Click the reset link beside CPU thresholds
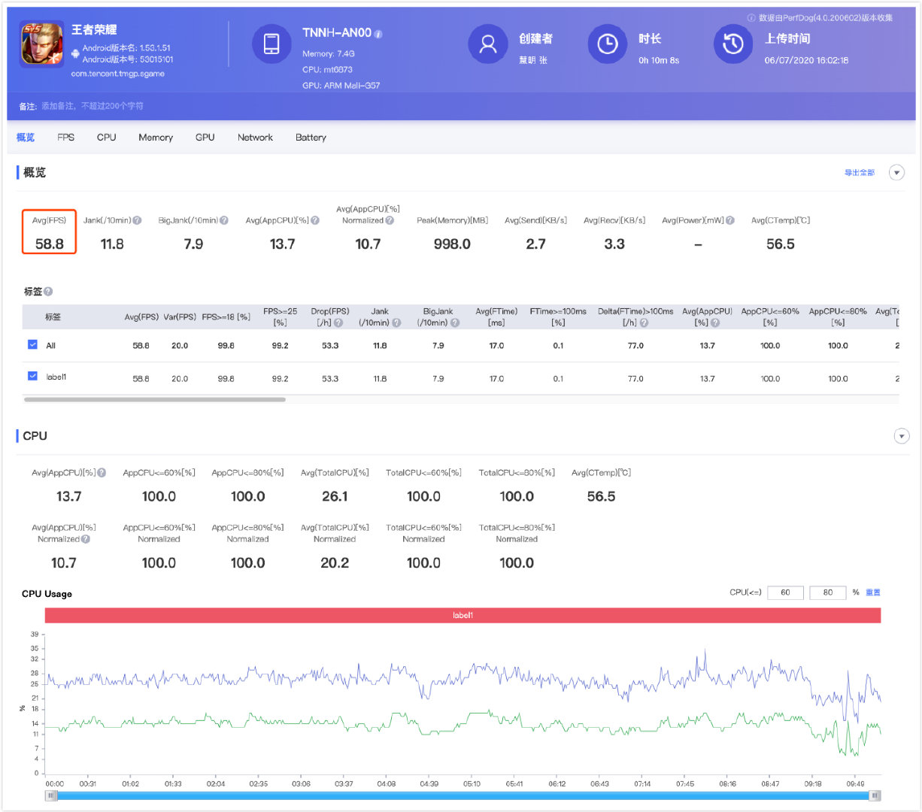 [873, 592]
